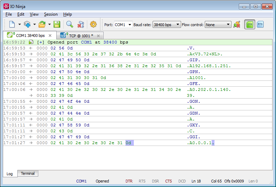Click the Ln 18 status bar entry
Screen dimensions: 276x187
click(196, 181)
